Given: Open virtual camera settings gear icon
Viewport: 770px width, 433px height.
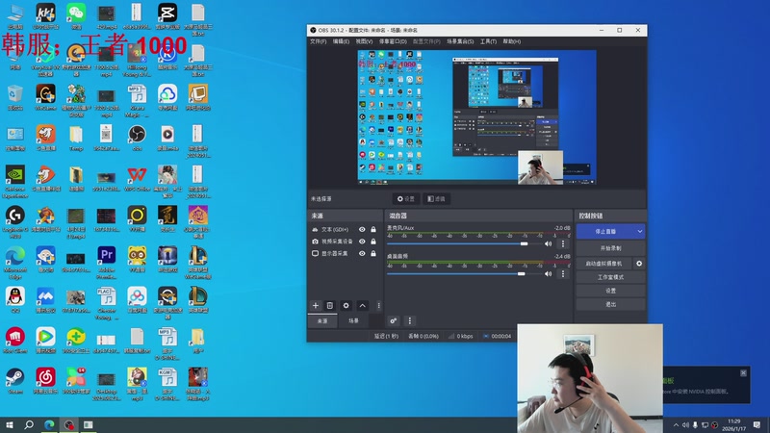Looking at the screenshot, I should pos(639,264).
